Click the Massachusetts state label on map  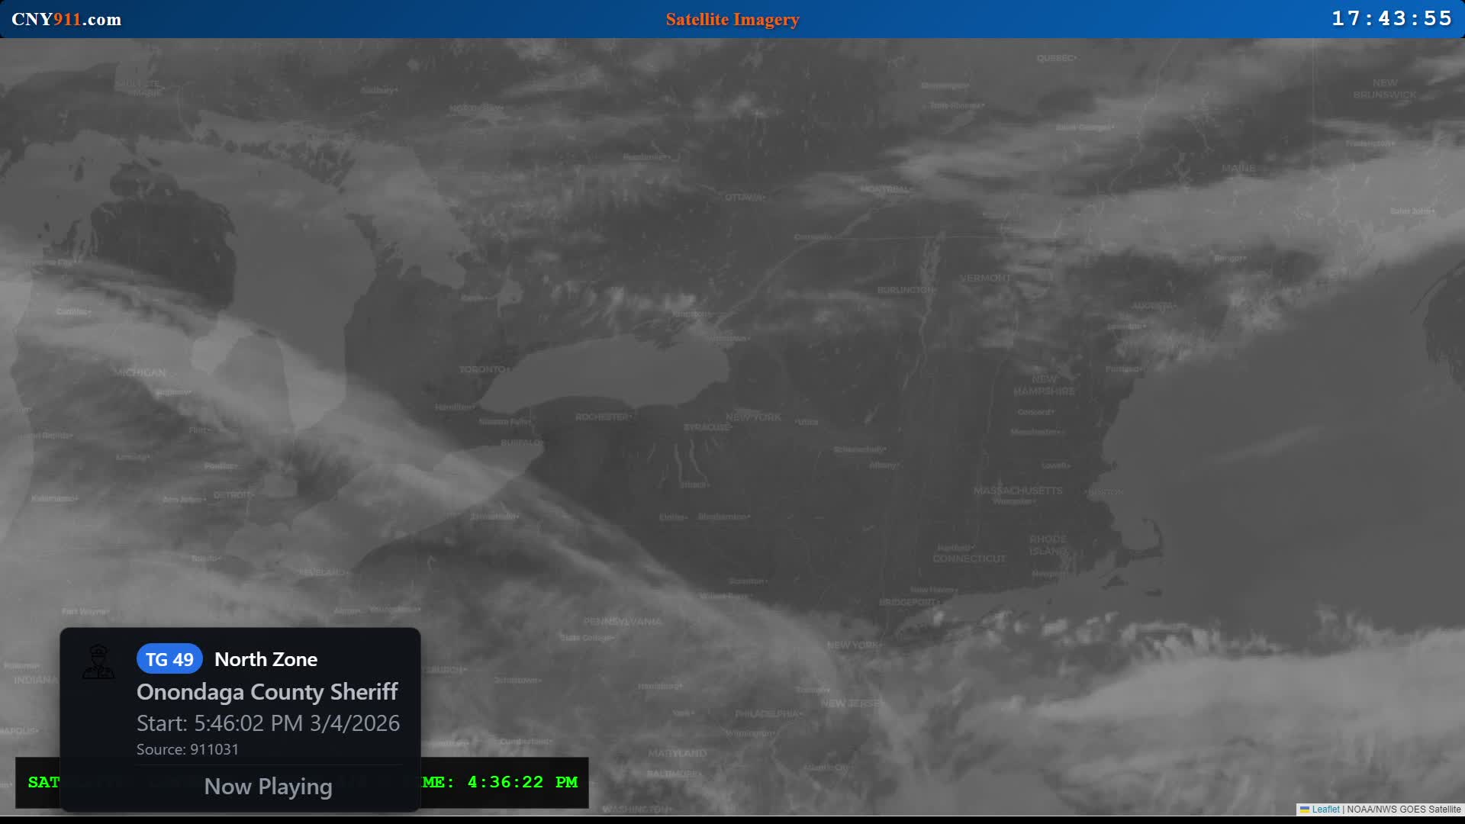pyautogui.click(x=1017, y=491)
